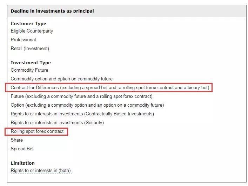Select the 'Future (excluding a commodity future' line

pyautogui.click(x=81, y=96)
